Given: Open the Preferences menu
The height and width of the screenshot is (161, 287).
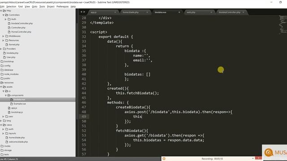Looking at the screenshot, I should 62,7.
